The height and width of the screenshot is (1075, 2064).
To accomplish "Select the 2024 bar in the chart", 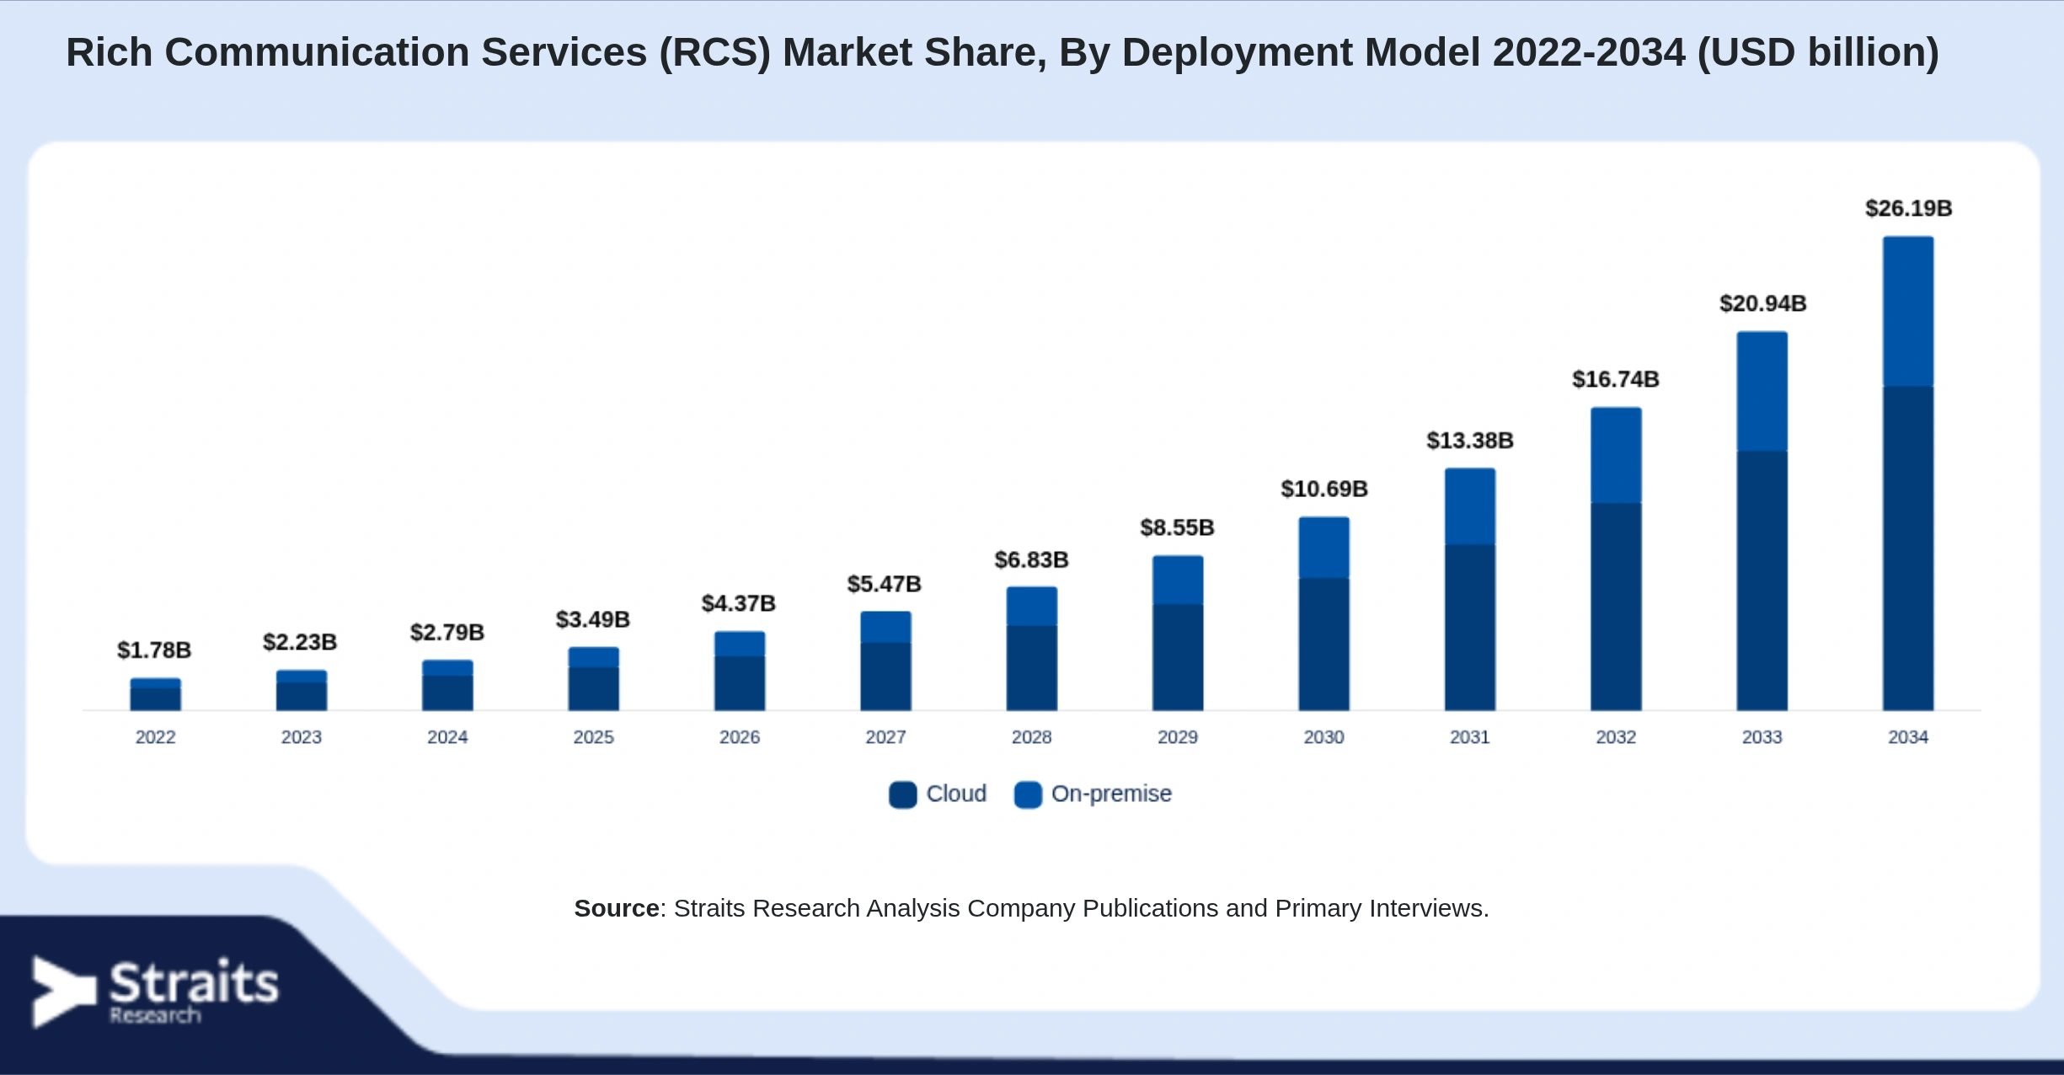I will (x=447, y=685).
